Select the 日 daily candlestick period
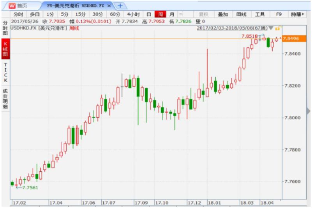 click(148, 14)
